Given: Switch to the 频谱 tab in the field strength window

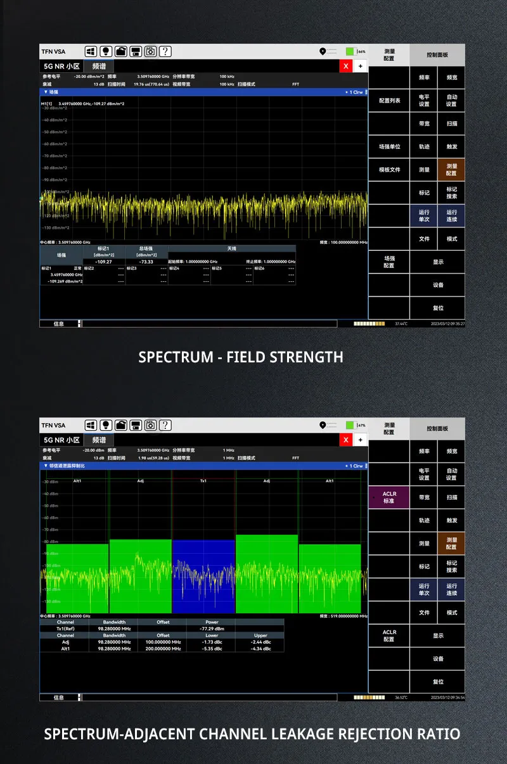Looking at the screenshot, I should point(99,66).
